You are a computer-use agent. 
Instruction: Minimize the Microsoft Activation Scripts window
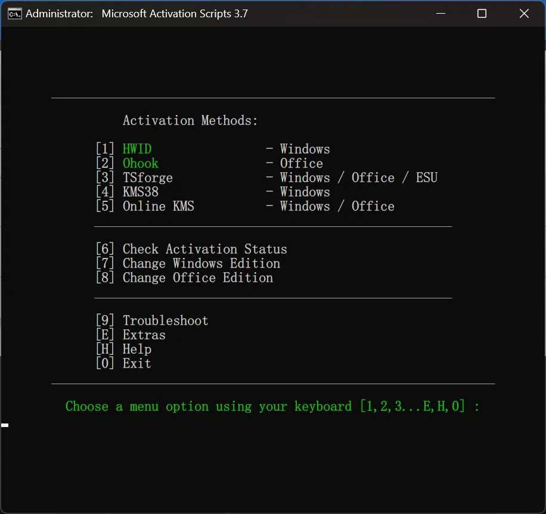[441, 14]
